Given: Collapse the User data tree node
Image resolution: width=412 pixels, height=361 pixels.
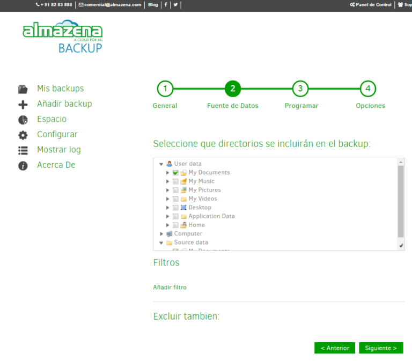Looking at the screenshot, I should pos(161,164).
